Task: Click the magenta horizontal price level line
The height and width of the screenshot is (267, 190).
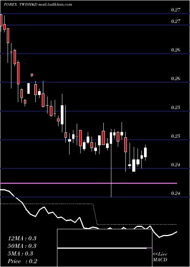Action: 89,183
